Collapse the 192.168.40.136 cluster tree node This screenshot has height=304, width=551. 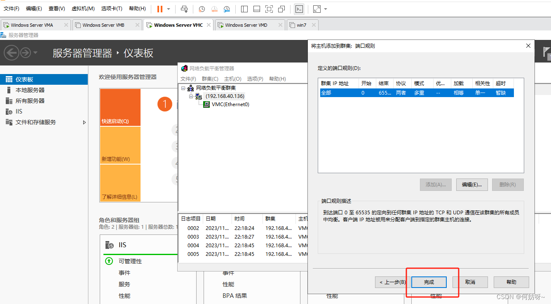(x=191, y=96)
